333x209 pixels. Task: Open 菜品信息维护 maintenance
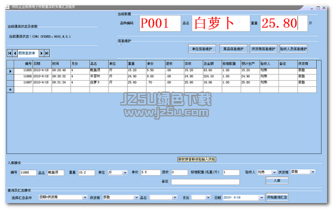pos(233,49)
